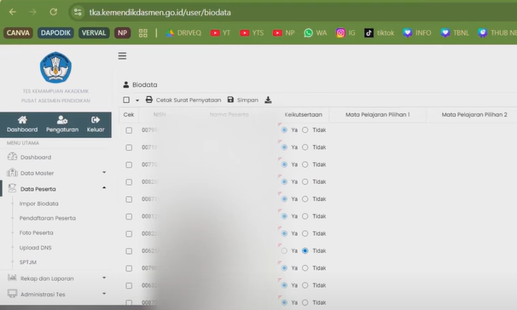The image size is (517, 310).
Task: Click the Kemendikbud logo
Action: (55, 67)
